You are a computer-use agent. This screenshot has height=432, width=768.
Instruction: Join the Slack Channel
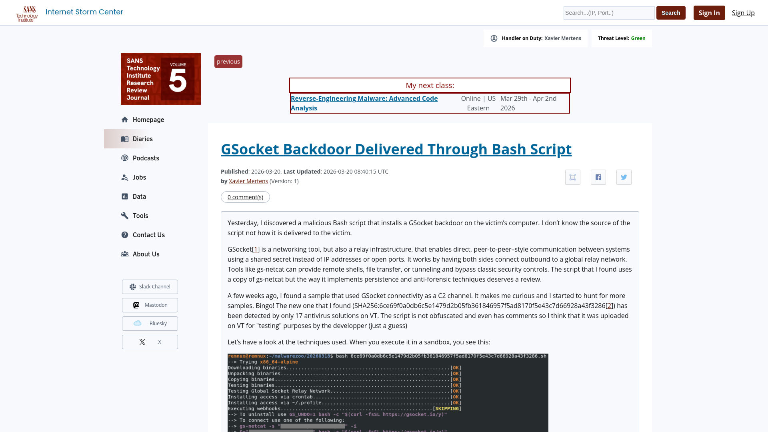point(150,286)
